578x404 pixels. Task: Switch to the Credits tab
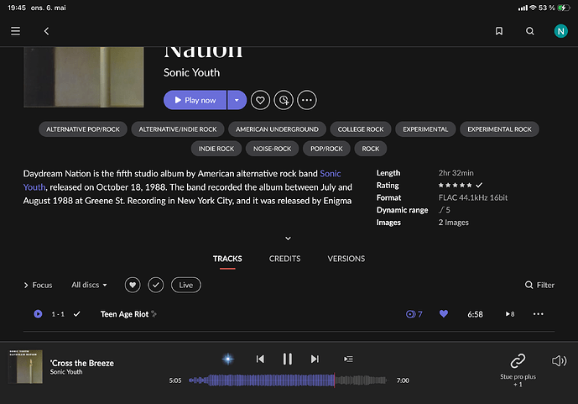tap(284, 259)
